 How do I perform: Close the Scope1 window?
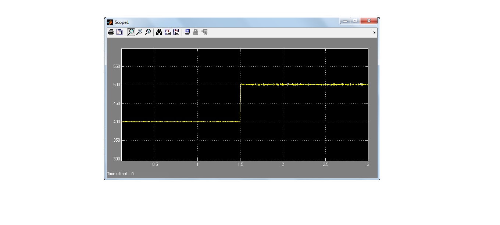pos(369,21)
